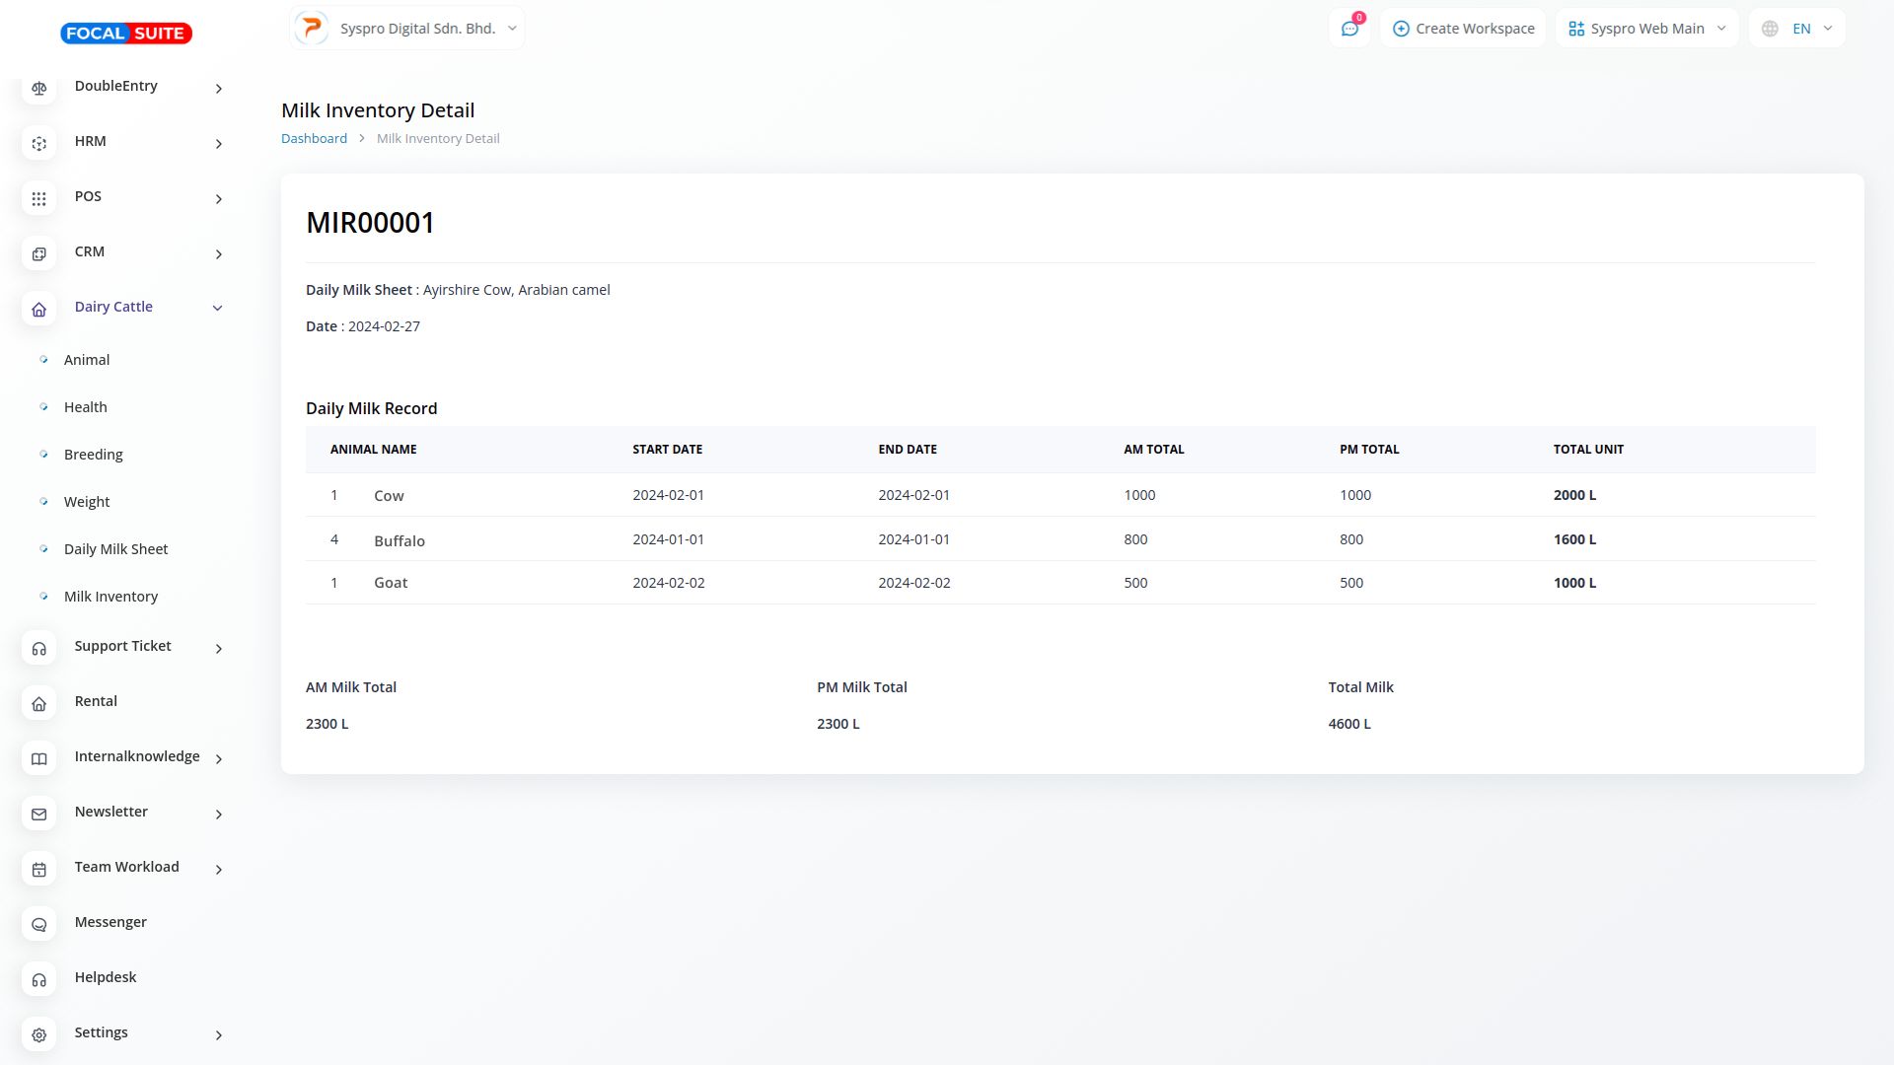Viewport: 1894px width, 1065px height.
Task: Click the Settings gear icon
Action: (x=38, y=1034)
